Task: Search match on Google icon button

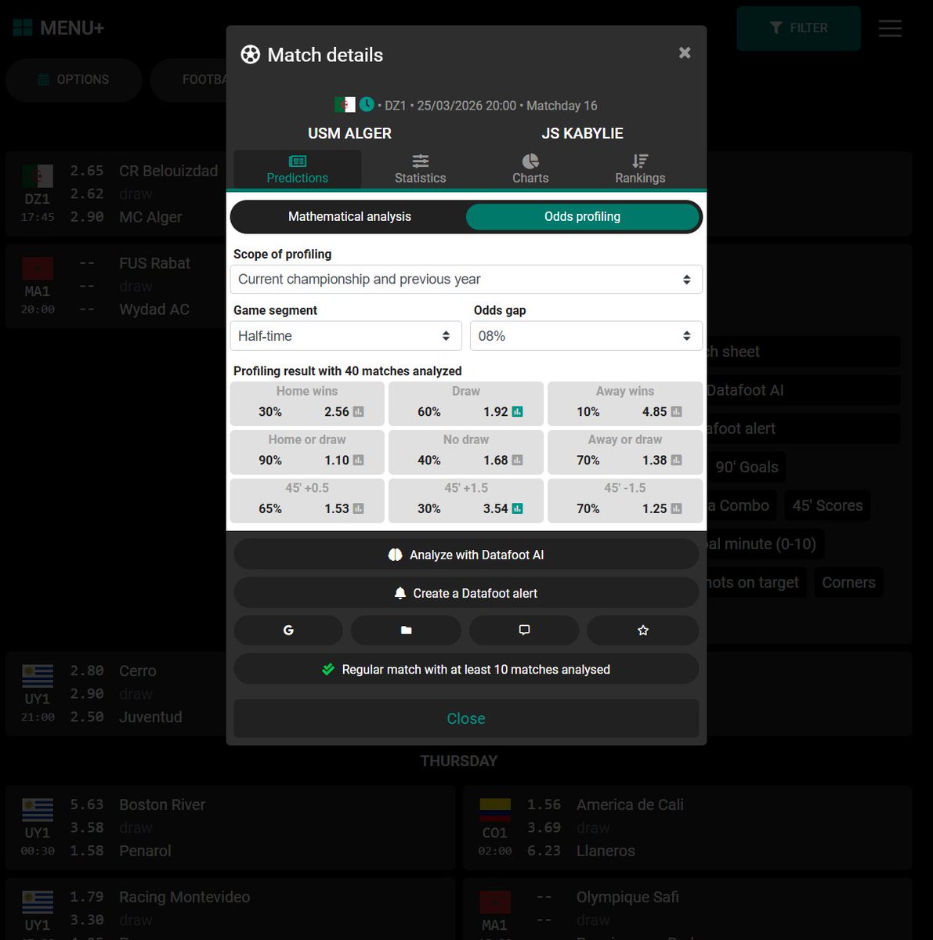Action: pos(288,630)
